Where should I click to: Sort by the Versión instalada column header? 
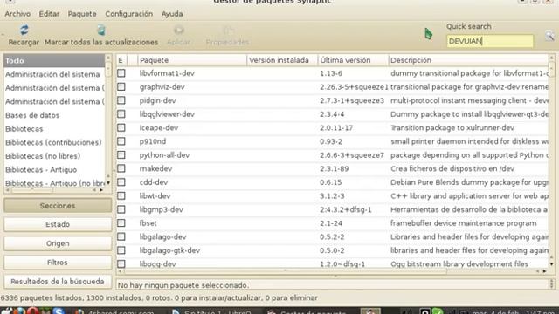(282, 60)
